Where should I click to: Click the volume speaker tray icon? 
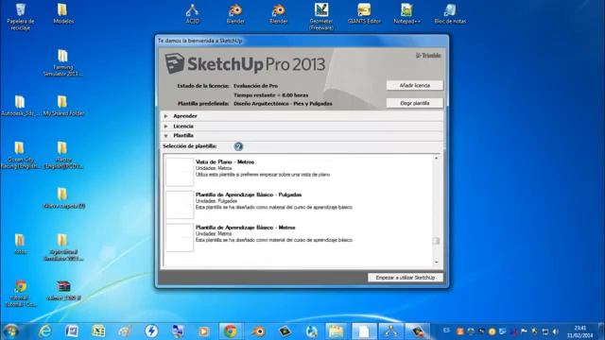click(x=556, y=331)
